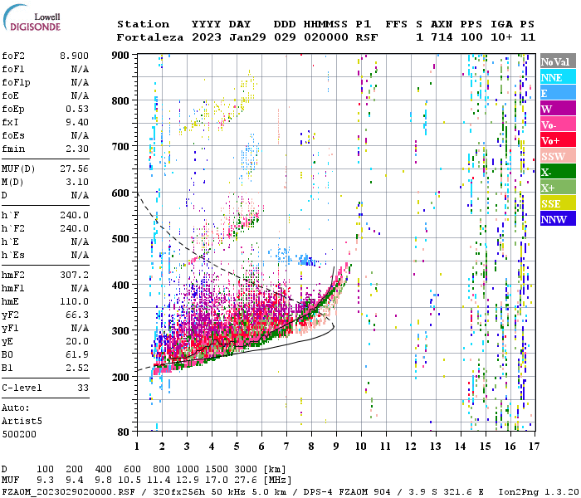Viewport: 581px width, 498px height.
Task: Click the 500 km height axis label
Action: point(120,239)
